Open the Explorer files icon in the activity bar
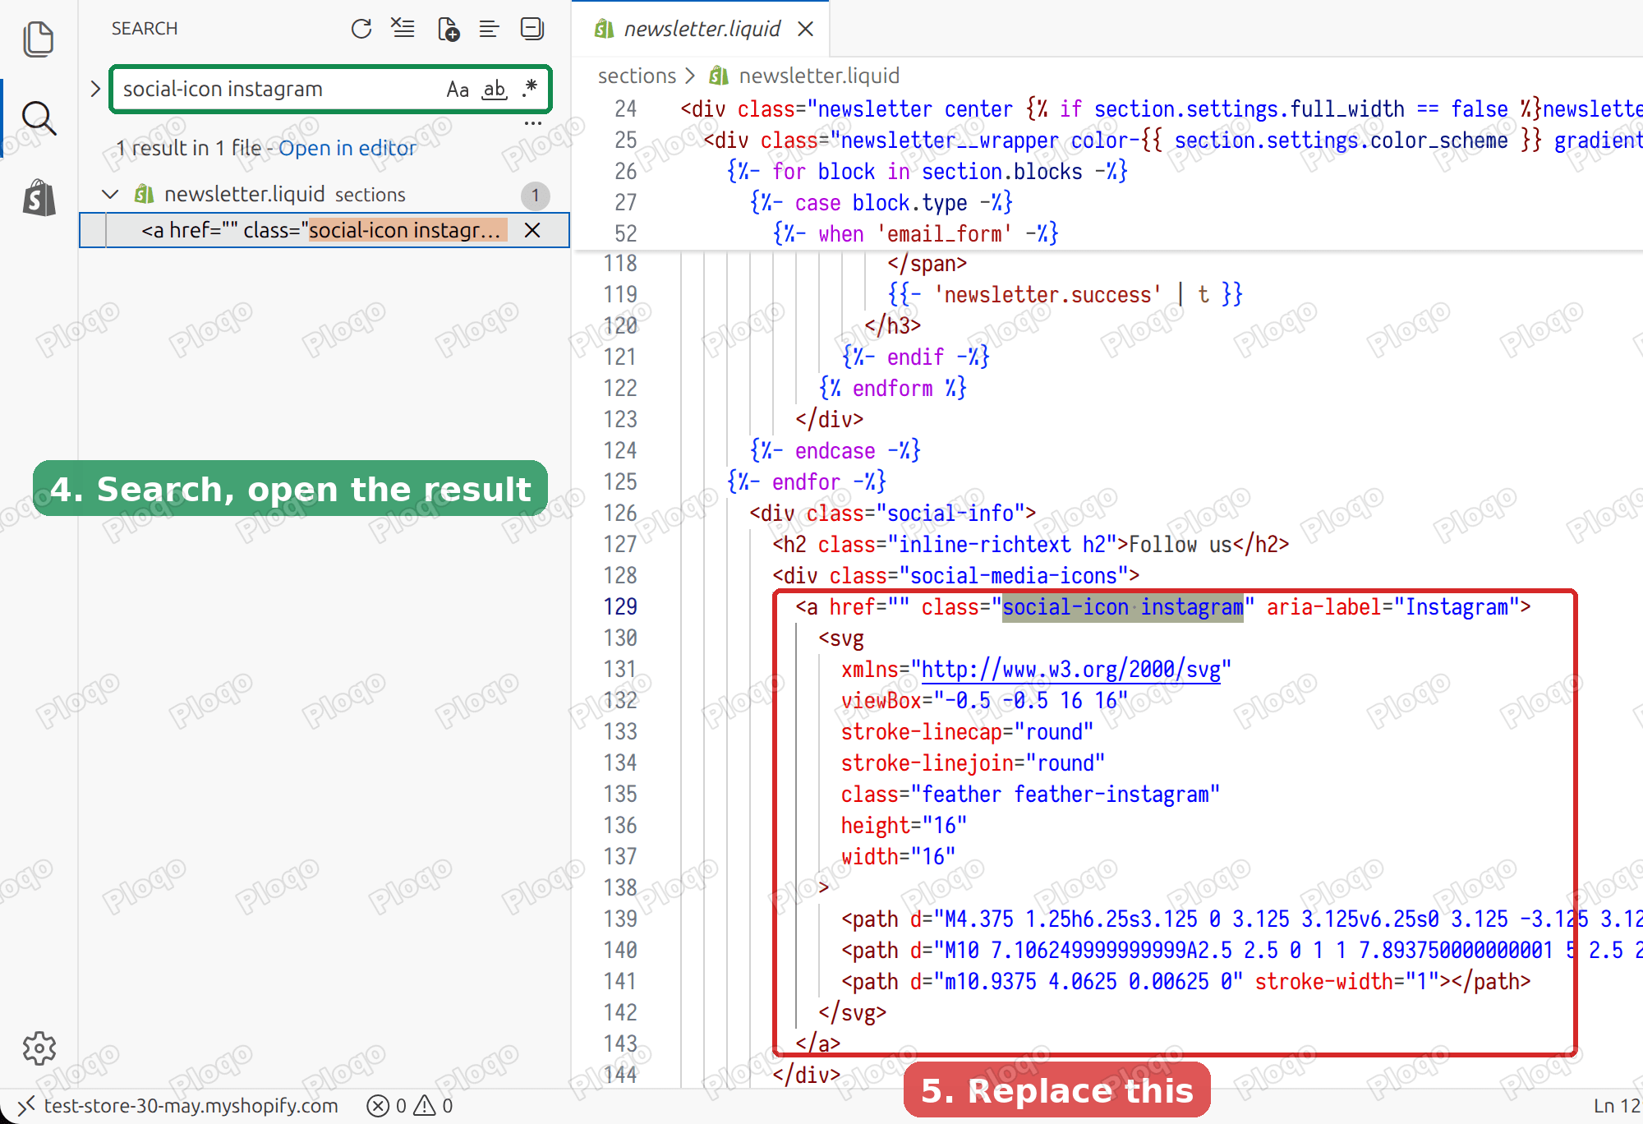The height and width of the screenshot is (1124, 1643). coord(39,39)
